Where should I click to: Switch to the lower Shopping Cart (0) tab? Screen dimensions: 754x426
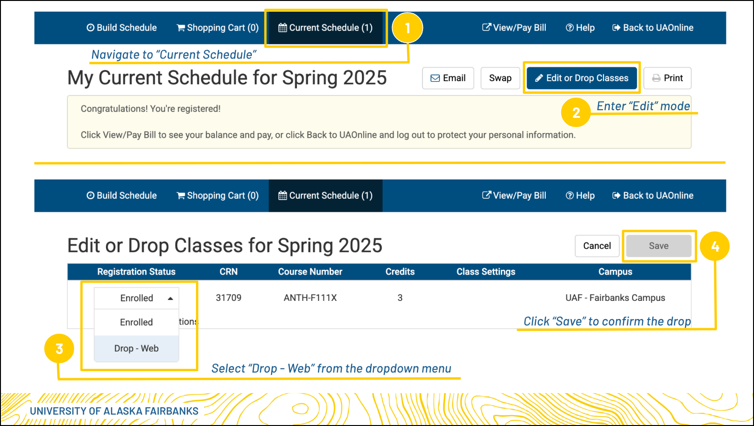coord(218,195)
